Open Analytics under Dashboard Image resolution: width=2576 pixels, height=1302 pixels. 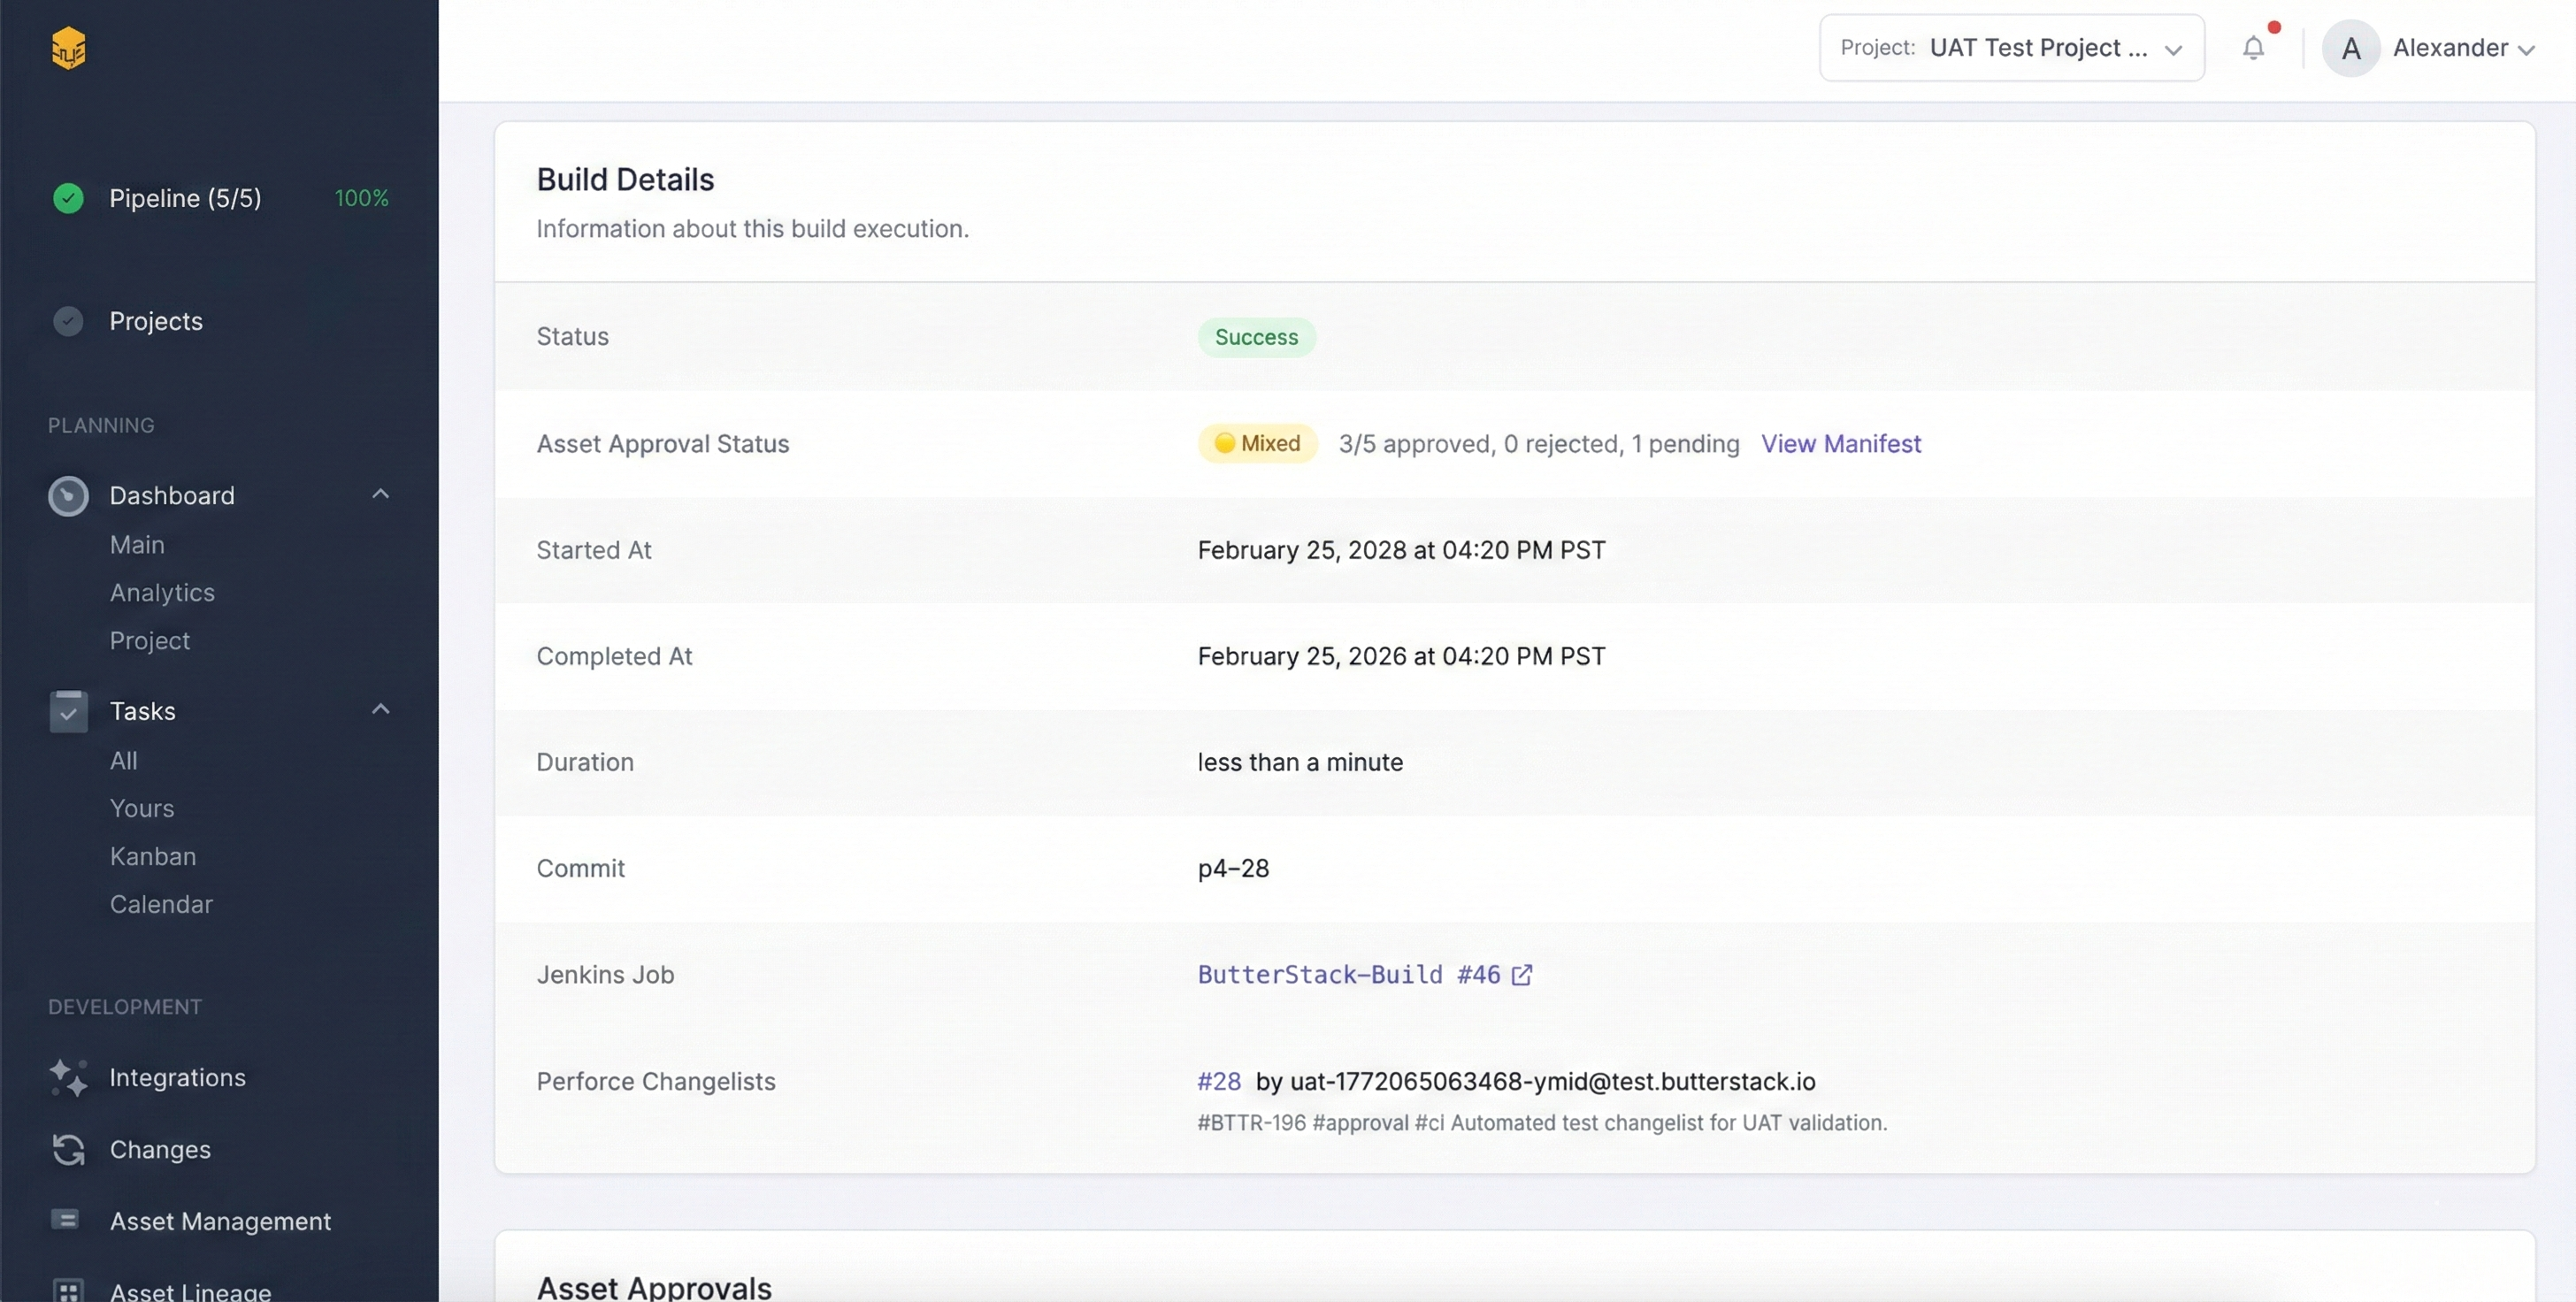(x=162, y=592)
